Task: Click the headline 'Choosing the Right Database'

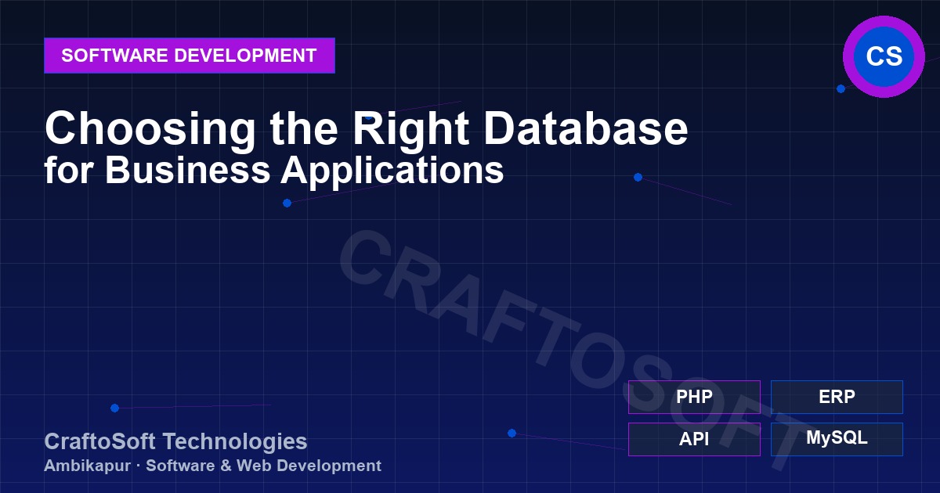Action: click(366, 129)
